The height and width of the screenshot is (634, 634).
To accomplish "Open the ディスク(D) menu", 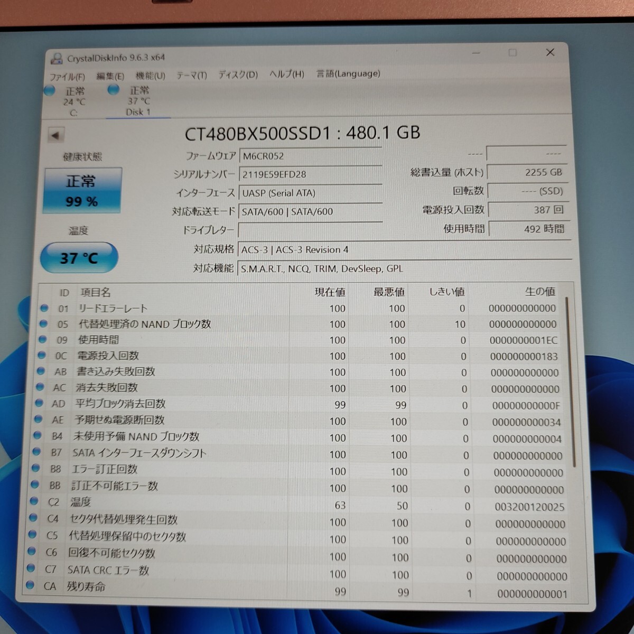I will pyautogui.click(x=237, y=75).
